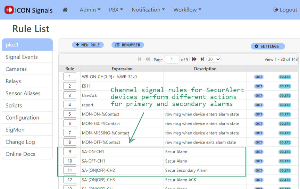This screenshot has width=300, height=189.
Task: Edit the E911 rule
Action: point(259,86)
